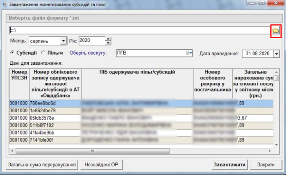The height and width of the screenshot is (175, 286).
Task: Click the Завантажити button
Action: click(229, 165)
